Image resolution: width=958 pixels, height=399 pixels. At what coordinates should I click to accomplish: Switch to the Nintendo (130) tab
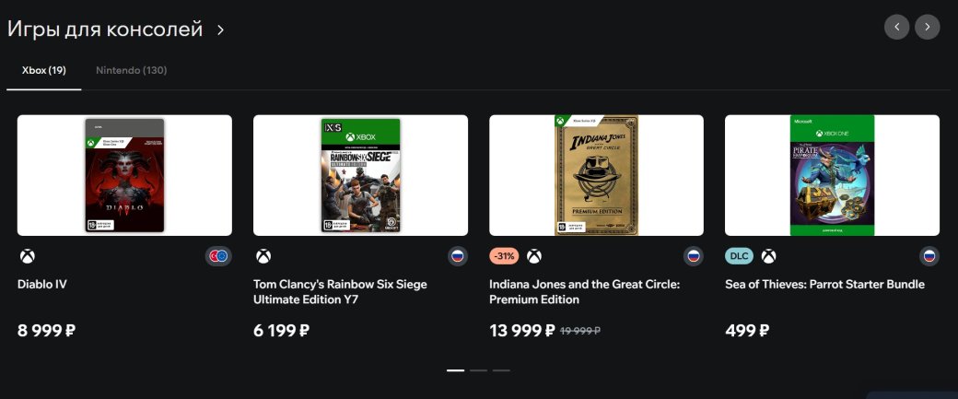(x=131, y=70)
